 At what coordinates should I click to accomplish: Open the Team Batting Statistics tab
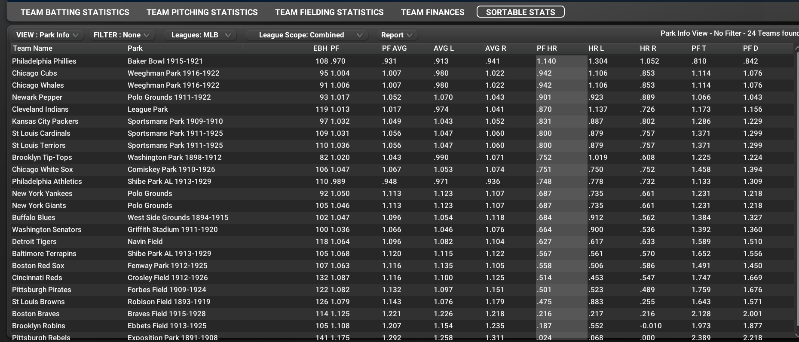(75, 12)
